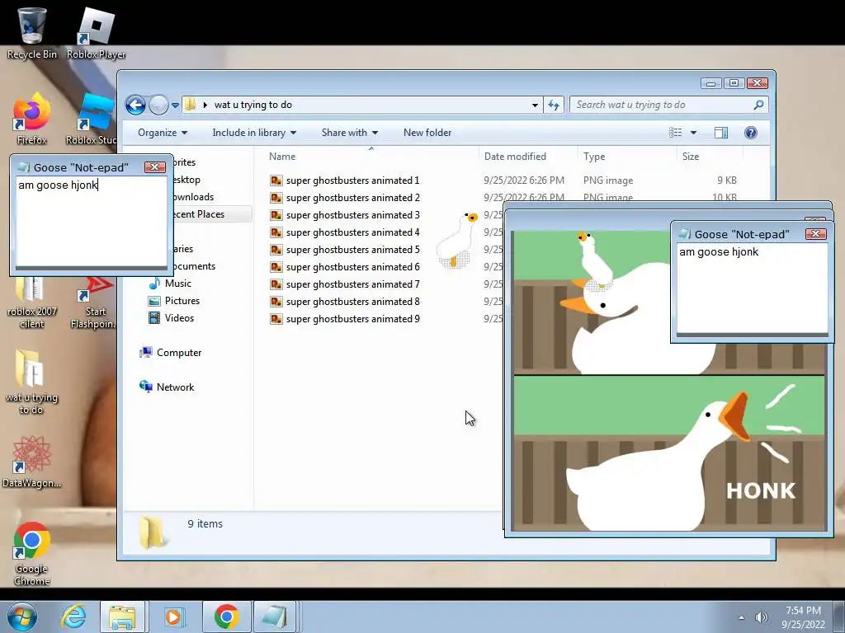Open the wat u trying to do desktop folder
This screenshot has width=845, height=633.
[31, 381]
